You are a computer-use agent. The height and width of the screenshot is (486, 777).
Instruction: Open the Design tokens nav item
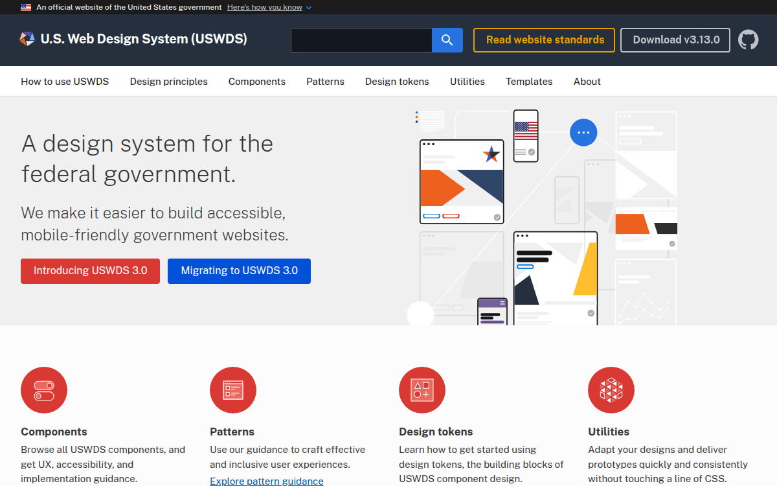[x=397, y=82]
